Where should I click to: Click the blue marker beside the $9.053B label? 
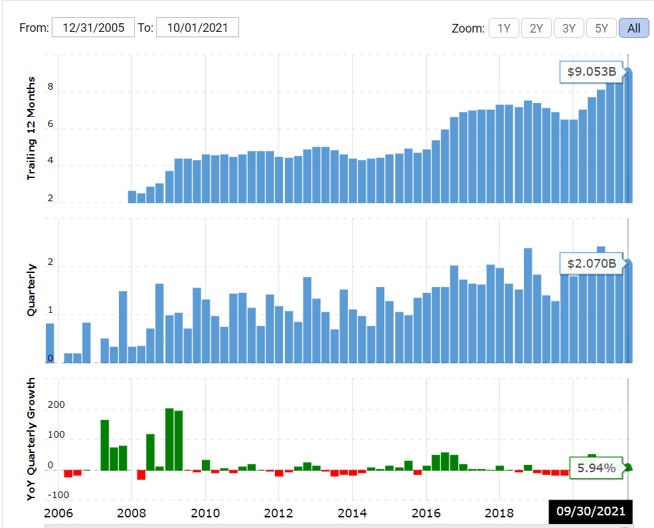tap(628, 72)
